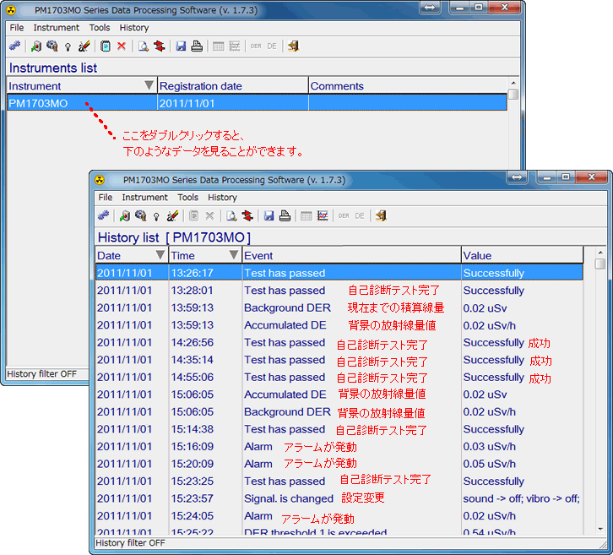Click the printer icon in Instruments list toolbar
613x555 pixels.
pyautogui.click(x=197, y=46)
